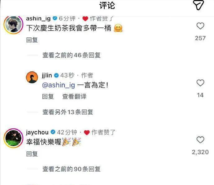Screen dimensions: 214x185
Task: Tap verified badge next to jaychou
Action: tap(53, 132)
